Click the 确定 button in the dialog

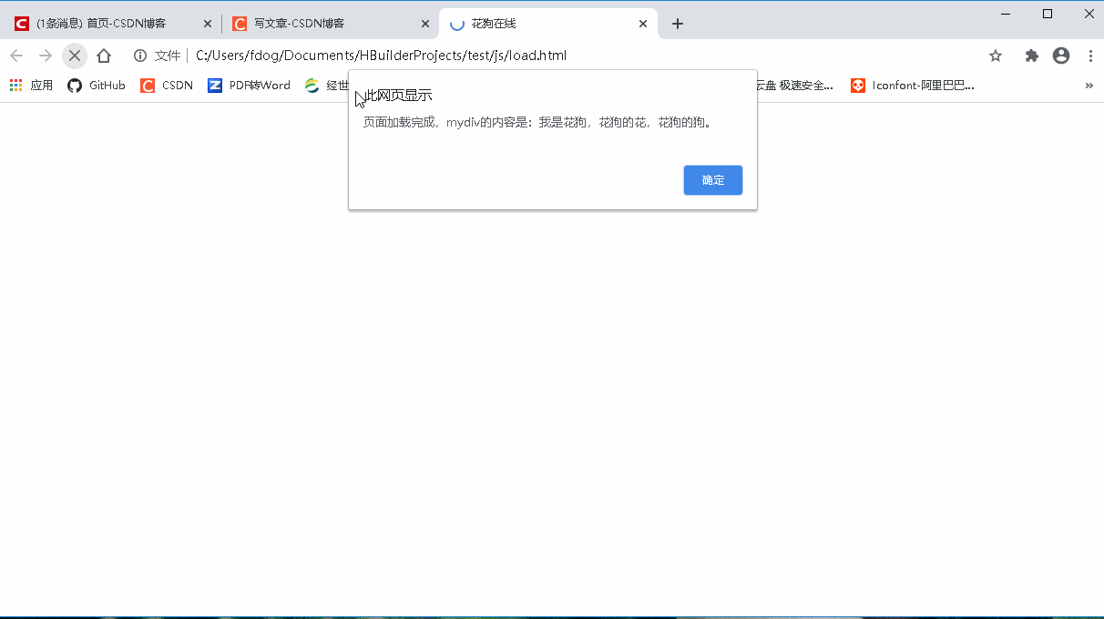point(712,179)
